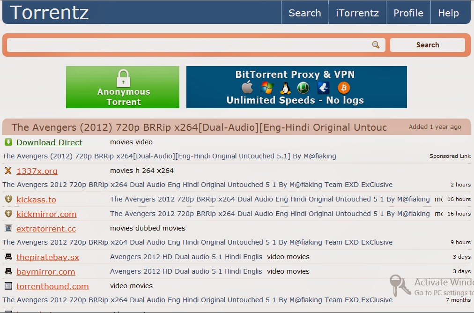Click the 'Sponsored Link' label
474x313 pixels.
pos(450,156)
